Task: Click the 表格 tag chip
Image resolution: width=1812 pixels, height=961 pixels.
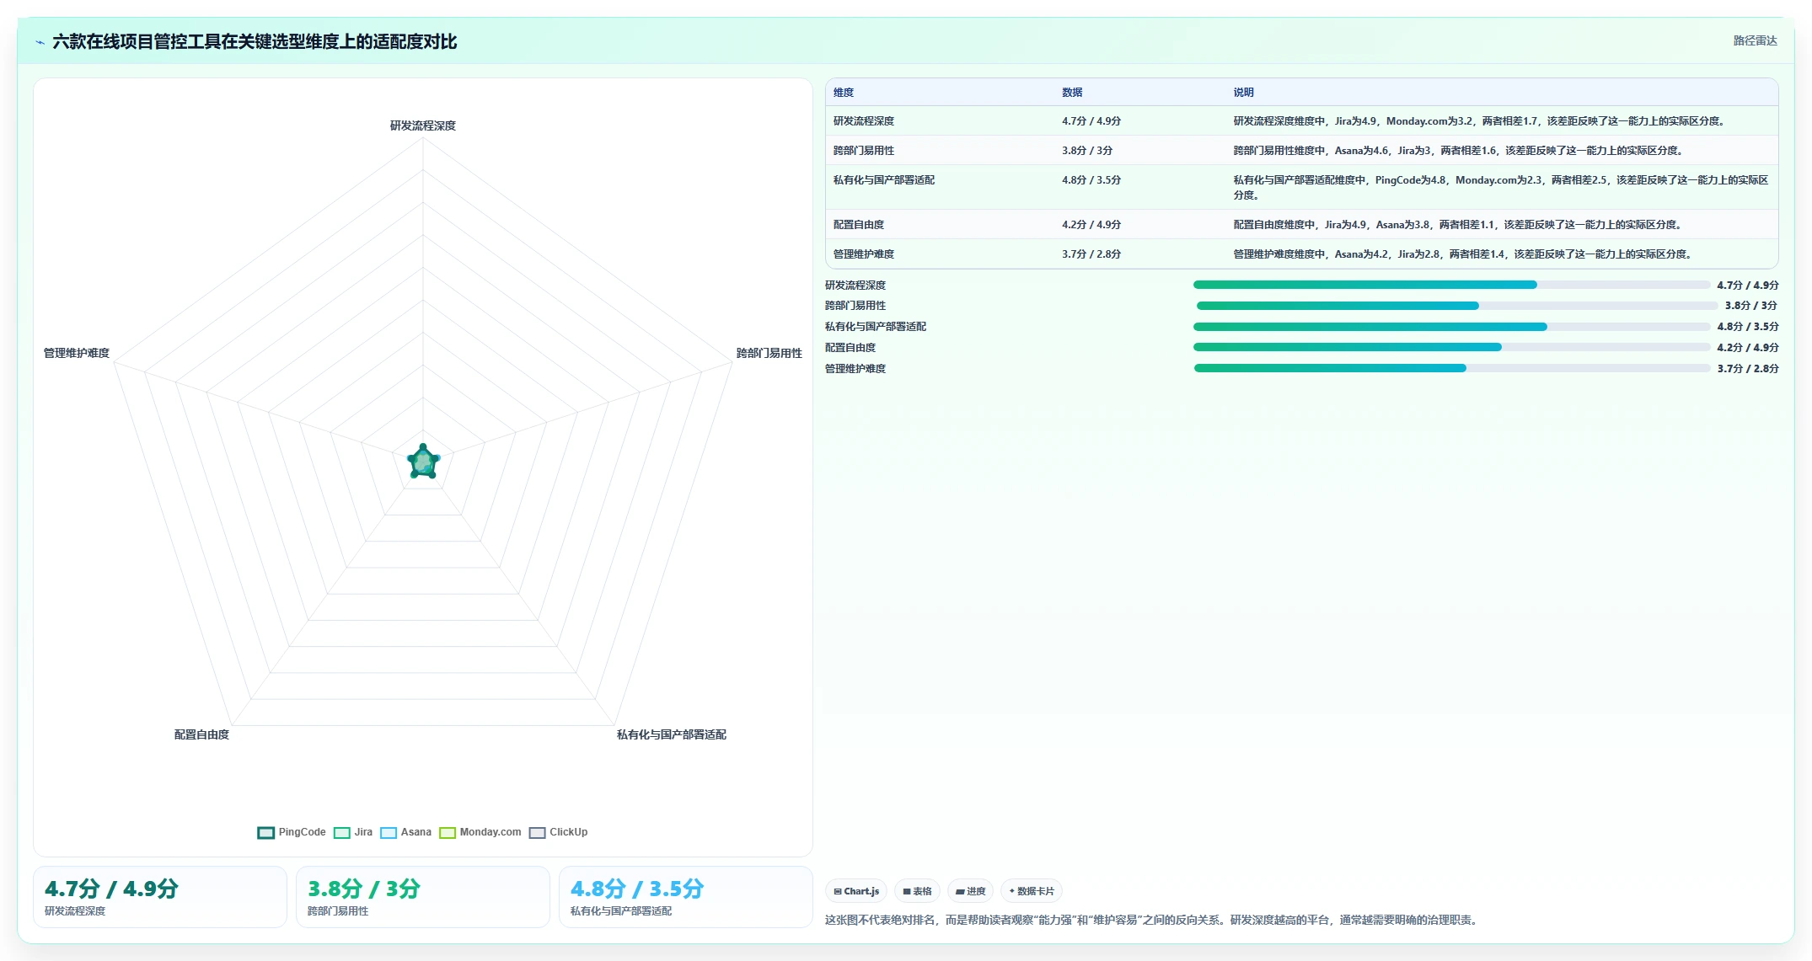Action: pos(917,891)
